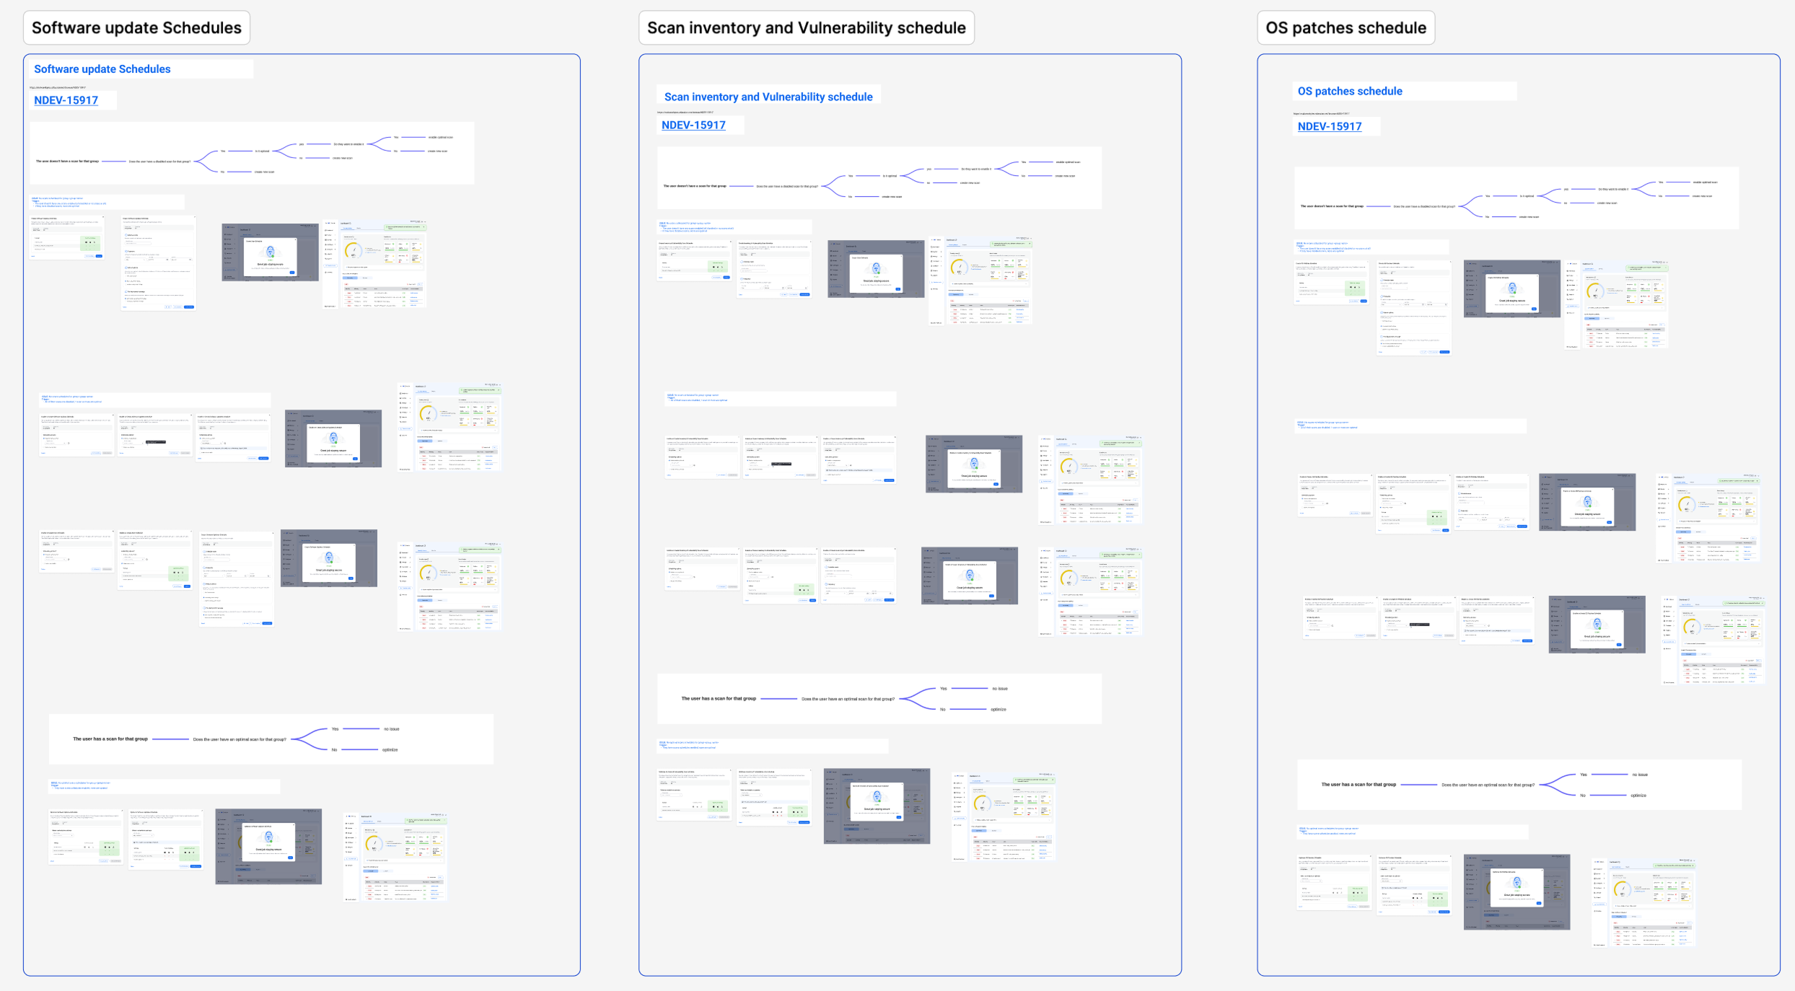Select the large 'Scan inventory and Vulnerability schedule' label
The height and width of the screenshot is (991, 1795).
pos(806,28)
